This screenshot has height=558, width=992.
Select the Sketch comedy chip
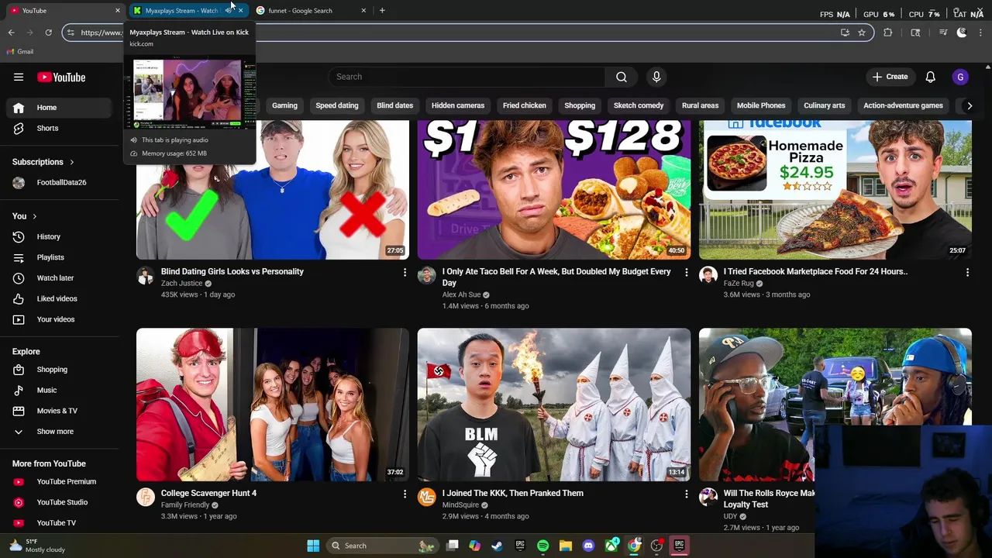pos(639,105)
